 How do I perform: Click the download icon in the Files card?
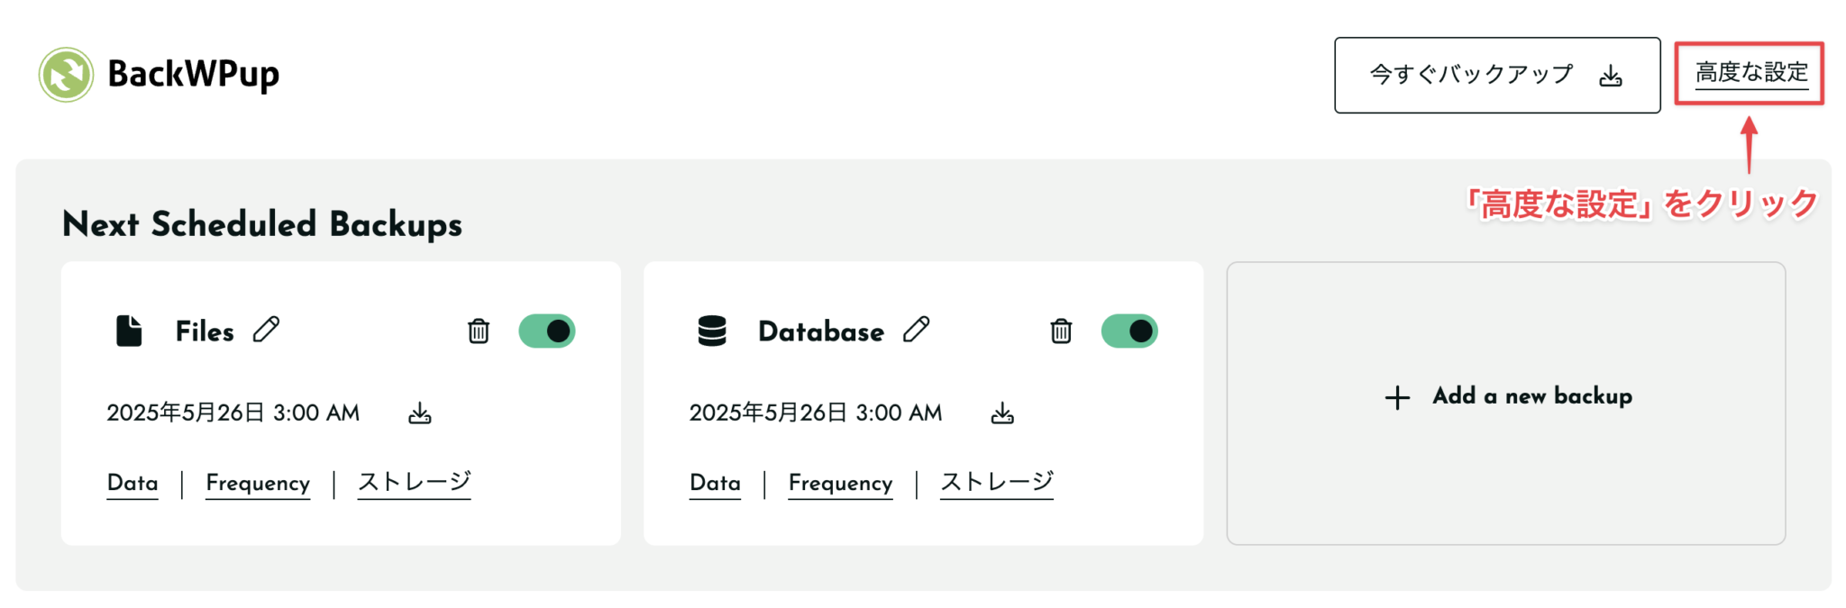(x=420, y=413)
